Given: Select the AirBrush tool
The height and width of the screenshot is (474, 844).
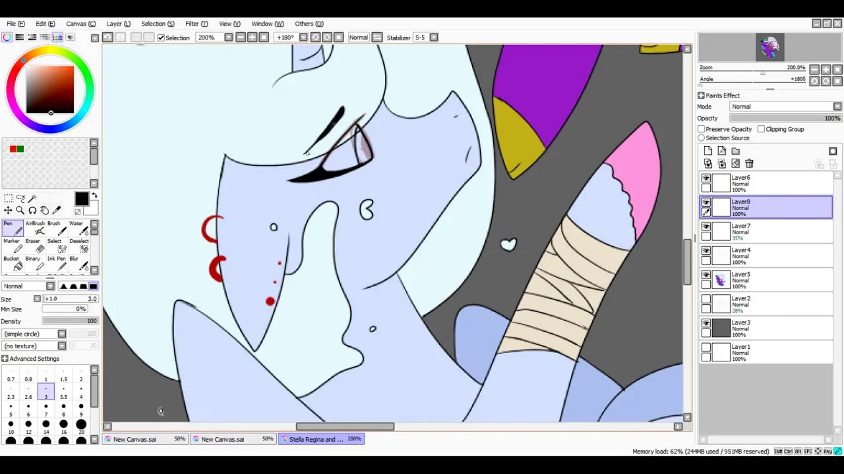Looking at the screenshot, I should (34, 228).
